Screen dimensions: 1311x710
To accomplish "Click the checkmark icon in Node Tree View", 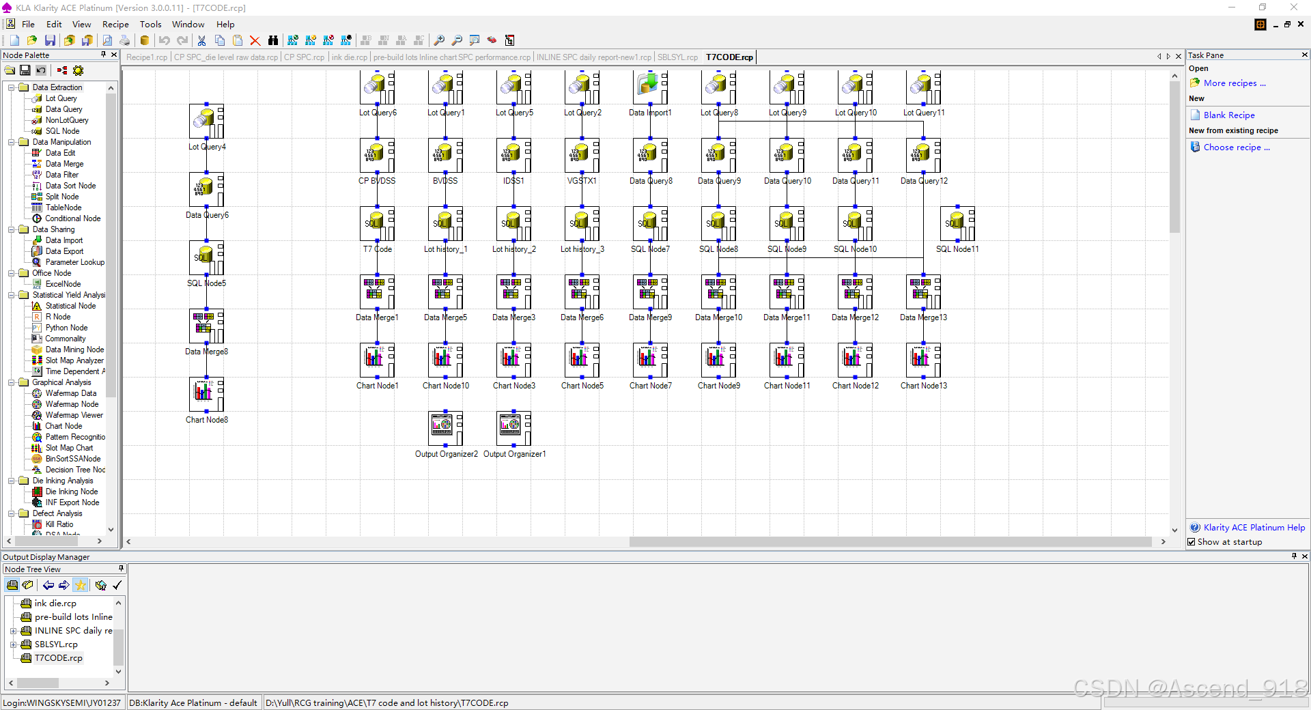I will tap(117, 585).
